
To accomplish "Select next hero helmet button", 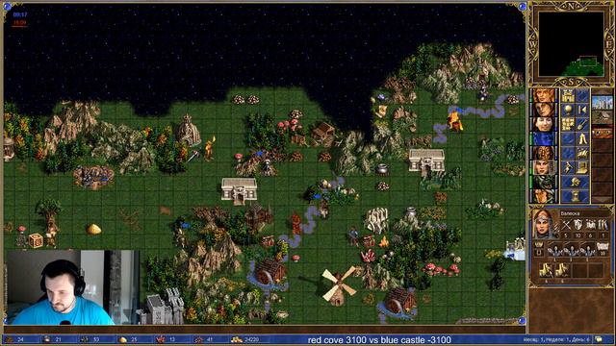I will (x=576, y=182).
